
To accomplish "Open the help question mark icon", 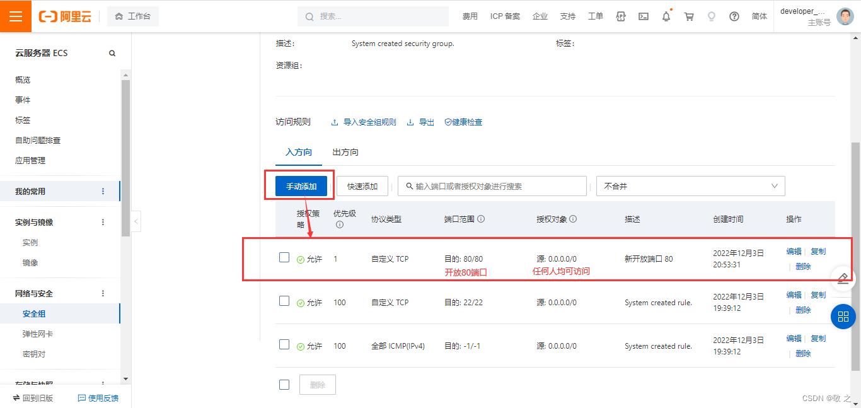I will coord(734,16).
